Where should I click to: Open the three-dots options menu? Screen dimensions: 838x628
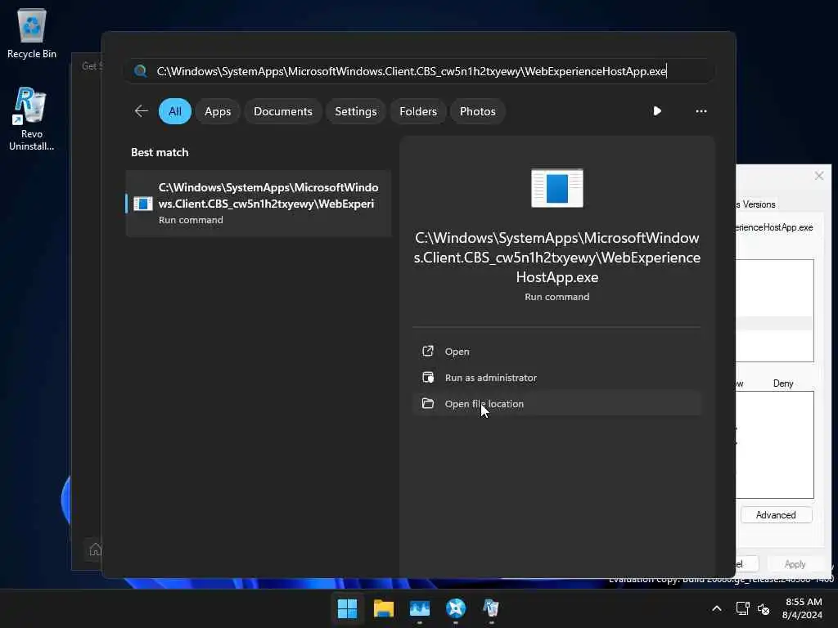click(x=701, y=111)
